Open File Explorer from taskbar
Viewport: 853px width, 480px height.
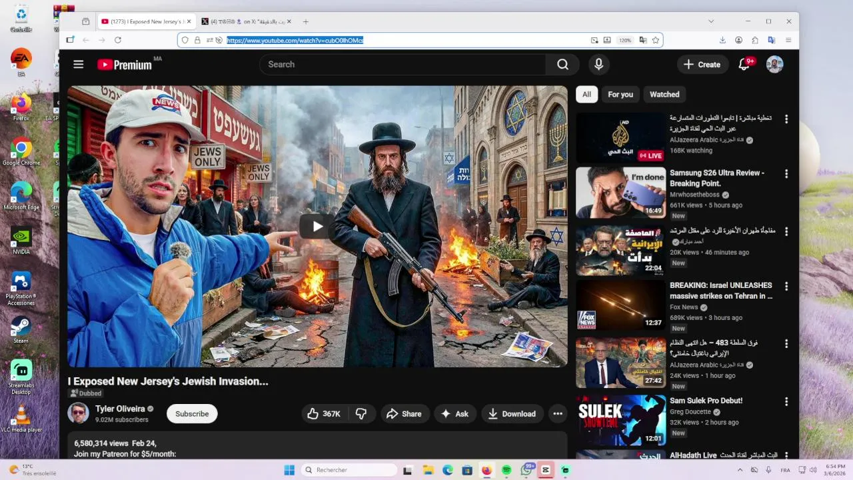pos(428,470)
